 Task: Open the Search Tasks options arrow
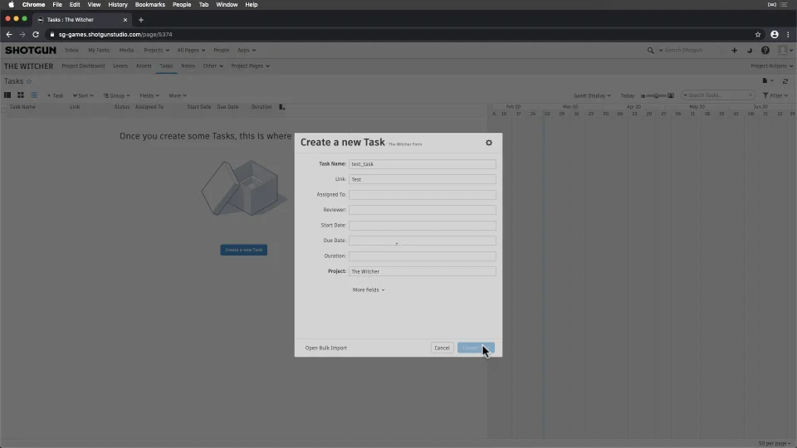click(685, 95)
